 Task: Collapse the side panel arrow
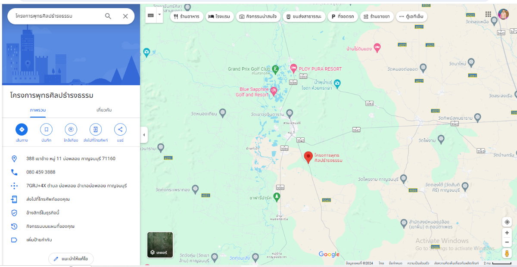click(144, 135)
